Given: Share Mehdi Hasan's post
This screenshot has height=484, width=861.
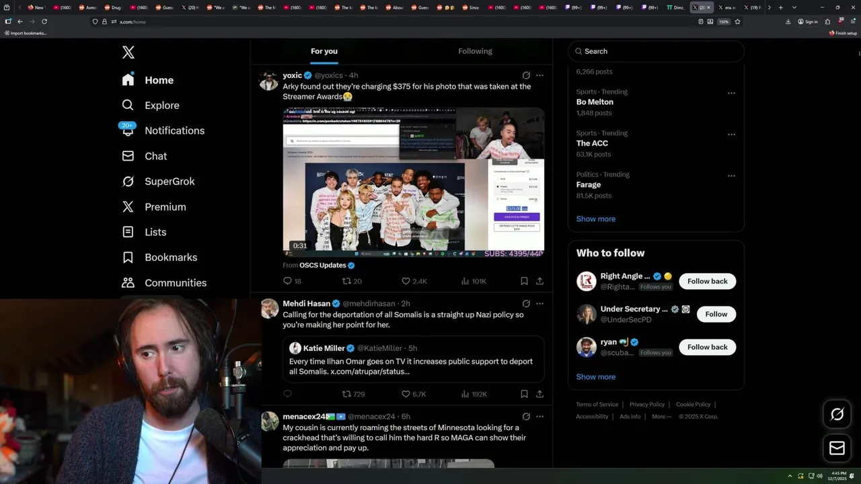Looking at the screenshot, I should tap(539, 394).
